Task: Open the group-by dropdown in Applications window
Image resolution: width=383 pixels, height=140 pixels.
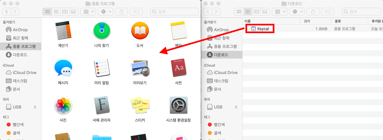Action: pos(88,11)
